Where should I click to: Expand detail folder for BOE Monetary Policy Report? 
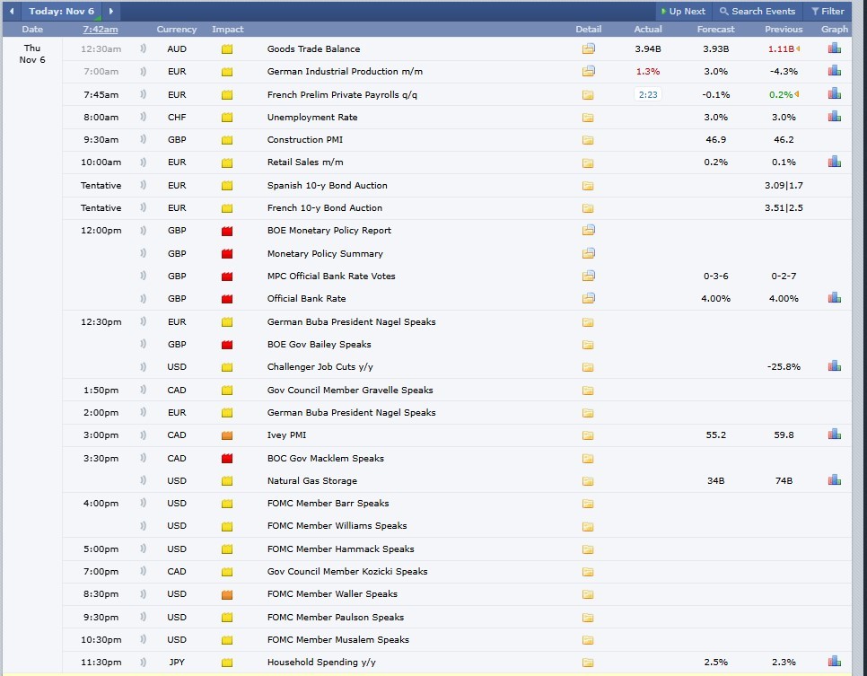588,230
